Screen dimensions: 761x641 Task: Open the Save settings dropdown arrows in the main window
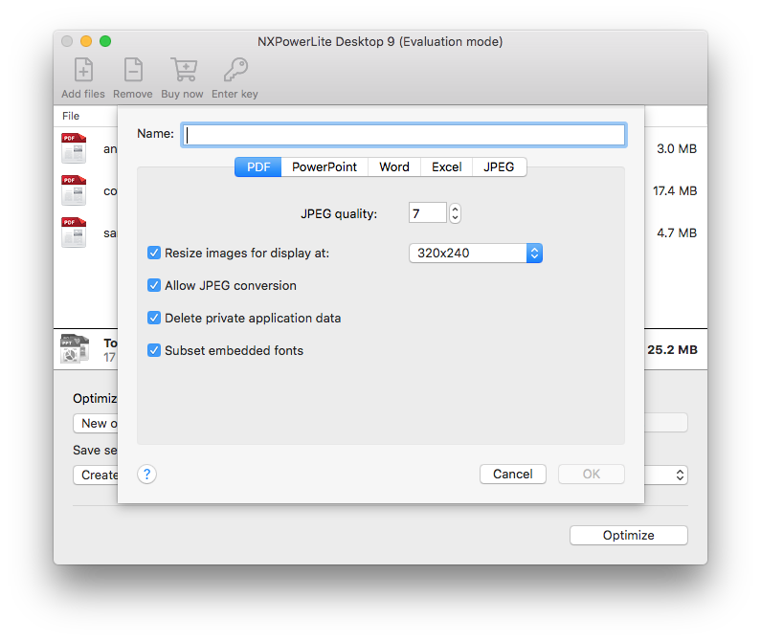coord(680,475)
